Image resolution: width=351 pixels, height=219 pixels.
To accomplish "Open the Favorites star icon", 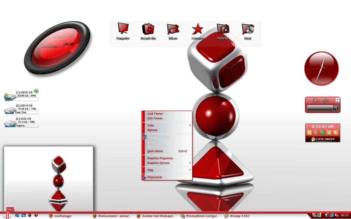I will [x=197, y=31].
